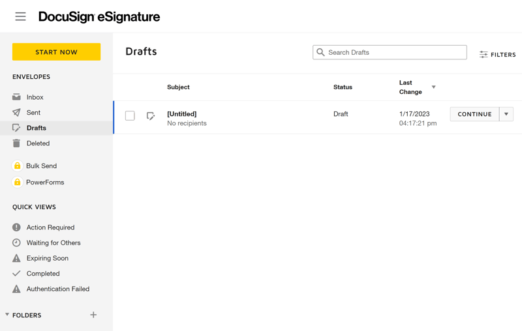
Task: Open the dropdown next to CONTINUE
Action: 506,114
